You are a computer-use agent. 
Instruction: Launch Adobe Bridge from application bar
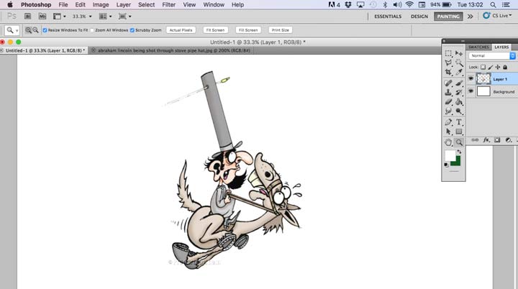point(28,17)
